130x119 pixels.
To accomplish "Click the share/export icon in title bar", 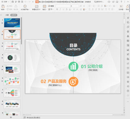I will (113, 2).
